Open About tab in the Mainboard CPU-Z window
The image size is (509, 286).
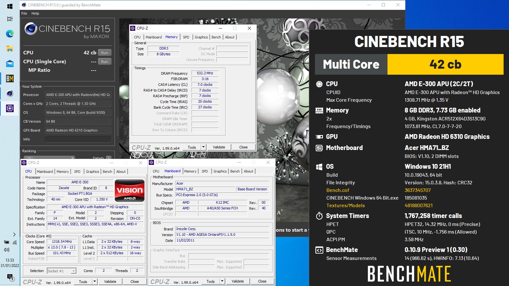coord(248,171)
